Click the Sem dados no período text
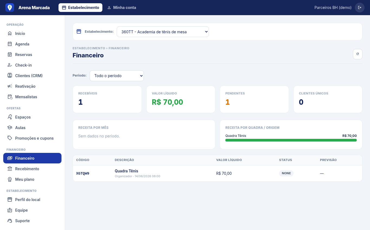Viewport: 370px width, 230px height. click(99, 136)
